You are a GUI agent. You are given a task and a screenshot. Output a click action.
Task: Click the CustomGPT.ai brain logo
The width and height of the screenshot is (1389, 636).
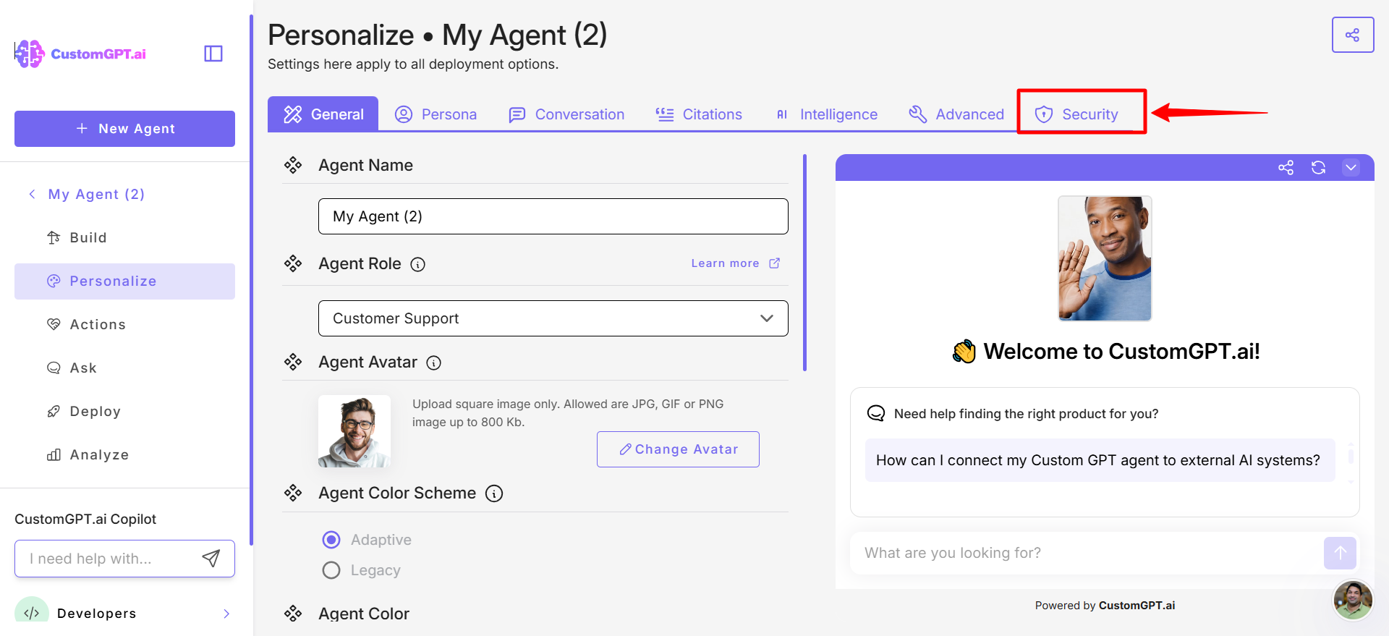click(30, 54)
